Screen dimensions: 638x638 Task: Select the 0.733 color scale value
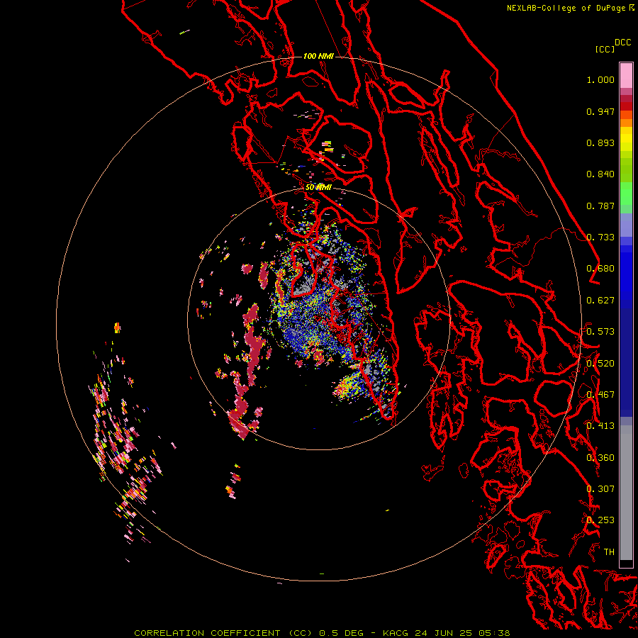[600, 237]
